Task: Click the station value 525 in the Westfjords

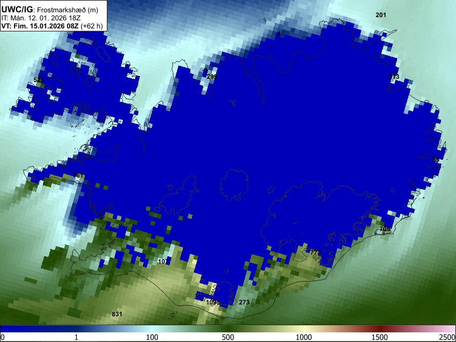Action: click(x=39, y=80)
